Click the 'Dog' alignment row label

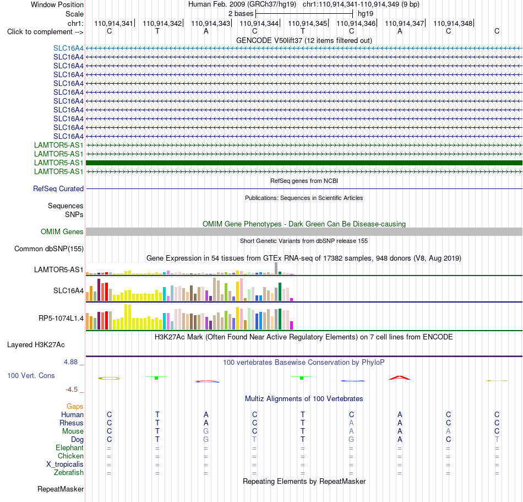(x=78, y=440)
